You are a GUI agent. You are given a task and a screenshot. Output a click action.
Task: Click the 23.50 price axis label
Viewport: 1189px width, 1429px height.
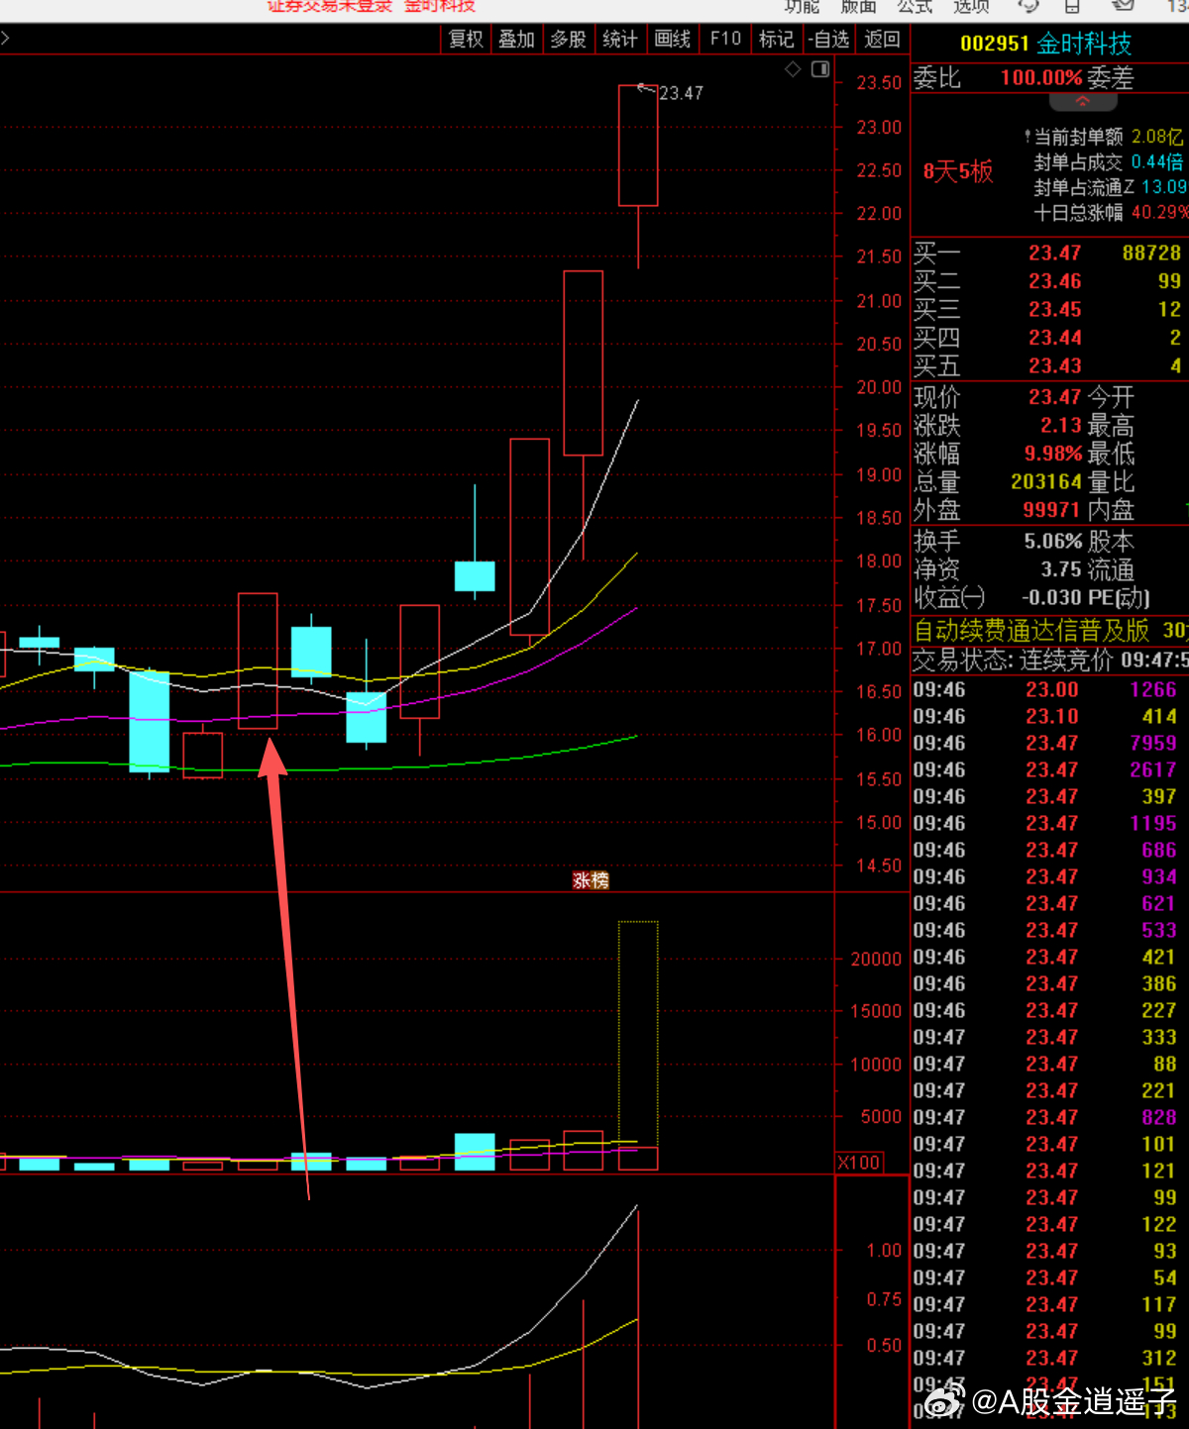(x=879, y=83)
